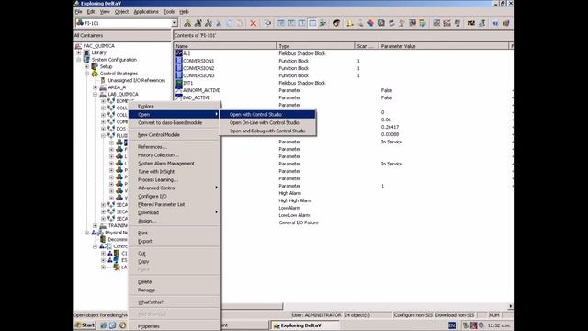This screenshot has height=331, width=588.
Task: Click the AREA_A area icon
Action: point(103,87)
